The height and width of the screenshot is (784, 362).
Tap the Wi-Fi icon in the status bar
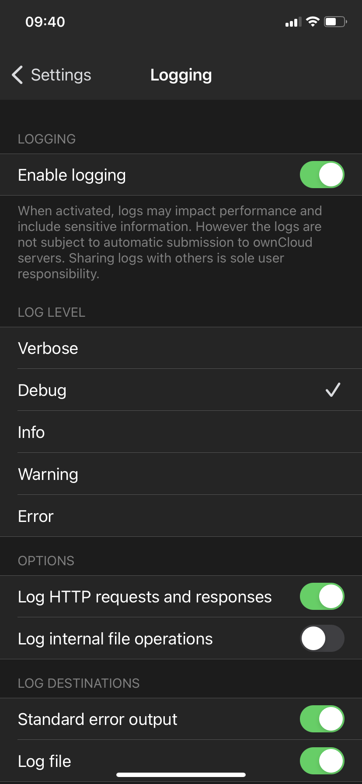point(312,21)
